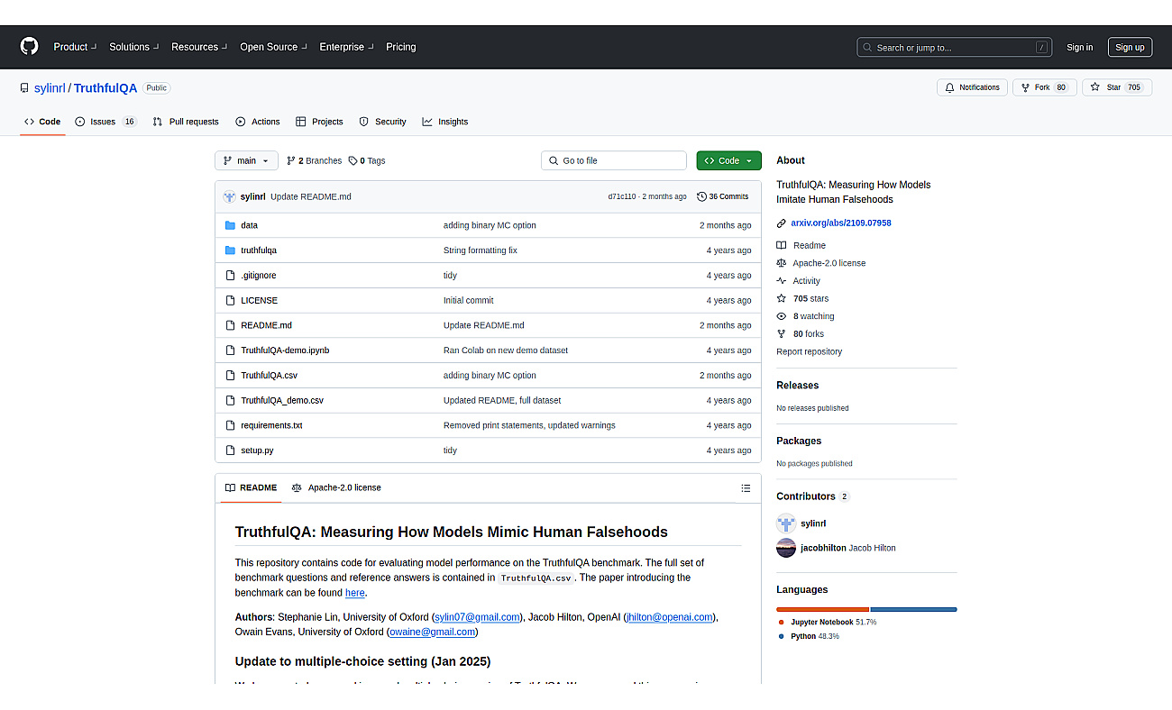Click the file icon beside .gitignore
Image resolution: width=1172 pixels, height=710 pixels.
coord(230,276)
